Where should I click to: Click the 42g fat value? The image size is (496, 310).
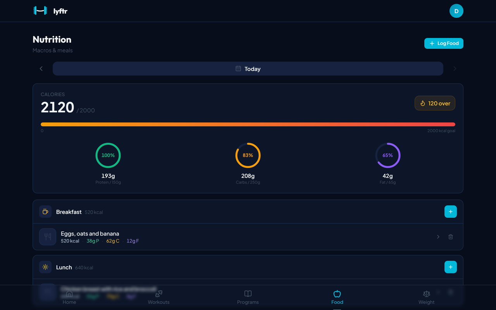click(x=388, y=176)
